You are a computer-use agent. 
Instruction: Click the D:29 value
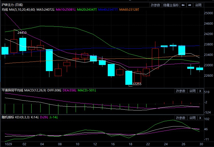point(44,117)
